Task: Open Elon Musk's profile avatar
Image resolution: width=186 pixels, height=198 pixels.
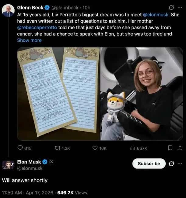Action: (8, 165)
